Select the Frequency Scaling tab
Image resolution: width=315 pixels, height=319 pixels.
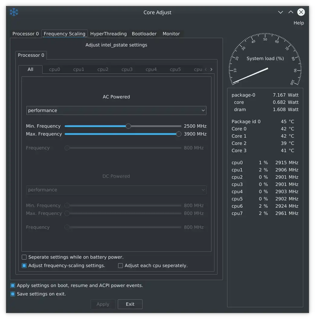click(x=65, y=34)
